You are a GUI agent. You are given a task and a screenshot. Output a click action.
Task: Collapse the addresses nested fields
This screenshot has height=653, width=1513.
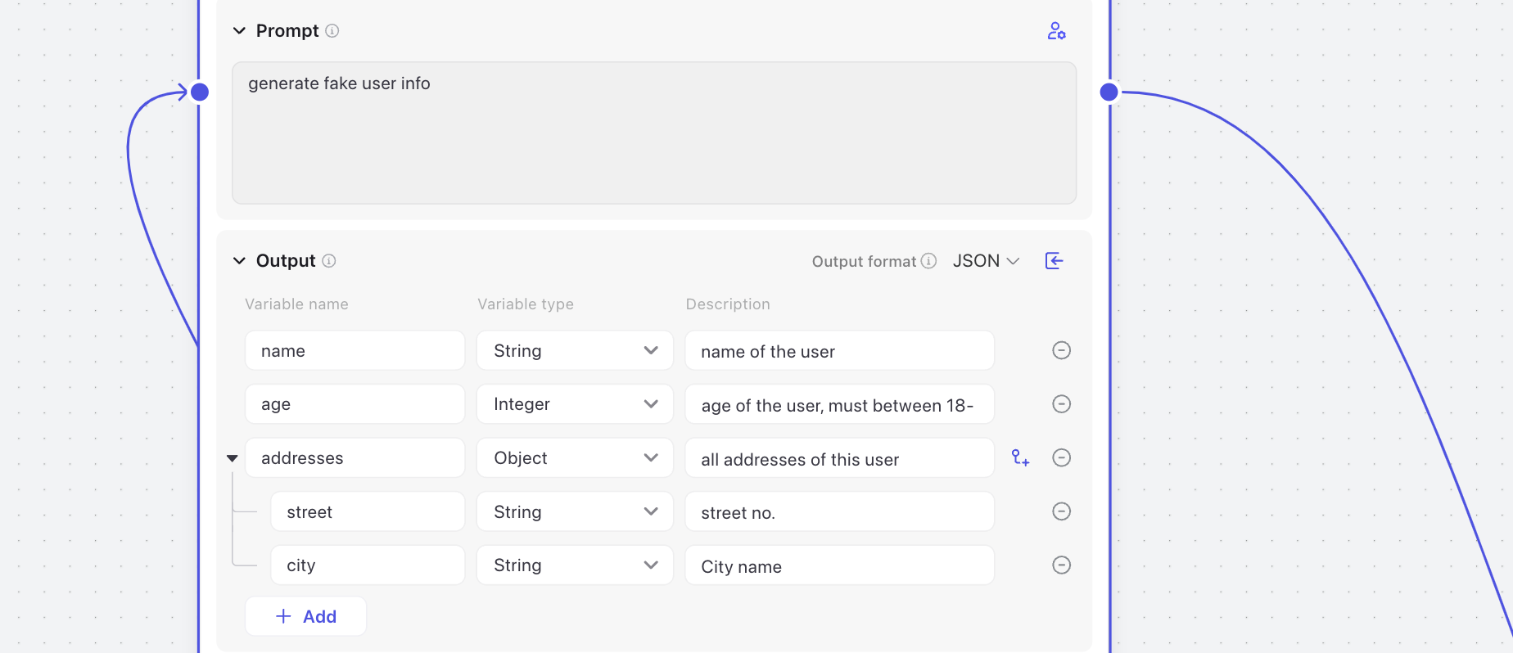coord(233,458)
